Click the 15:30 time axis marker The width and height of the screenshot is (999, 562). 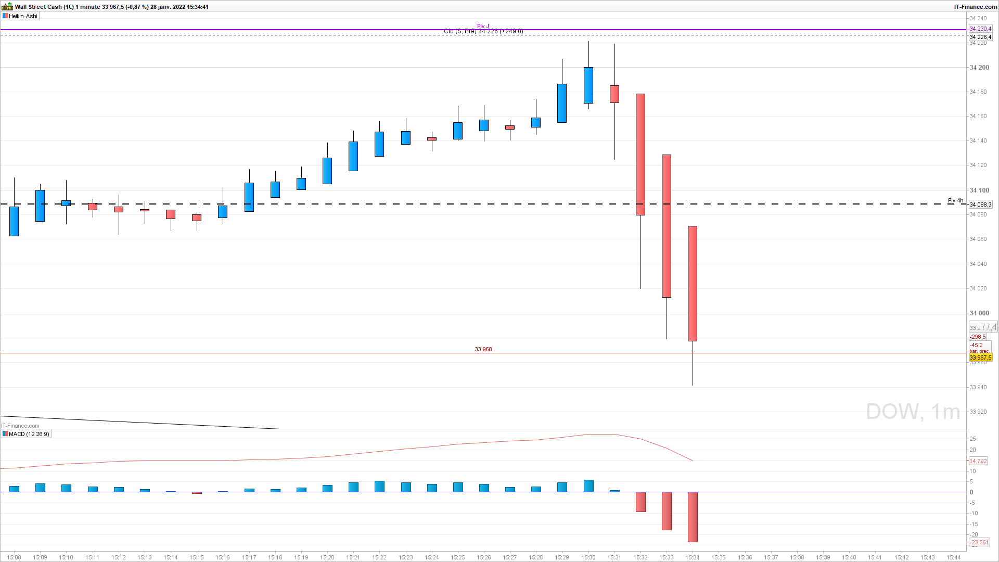pyautogui.click(x=588, y=557)
